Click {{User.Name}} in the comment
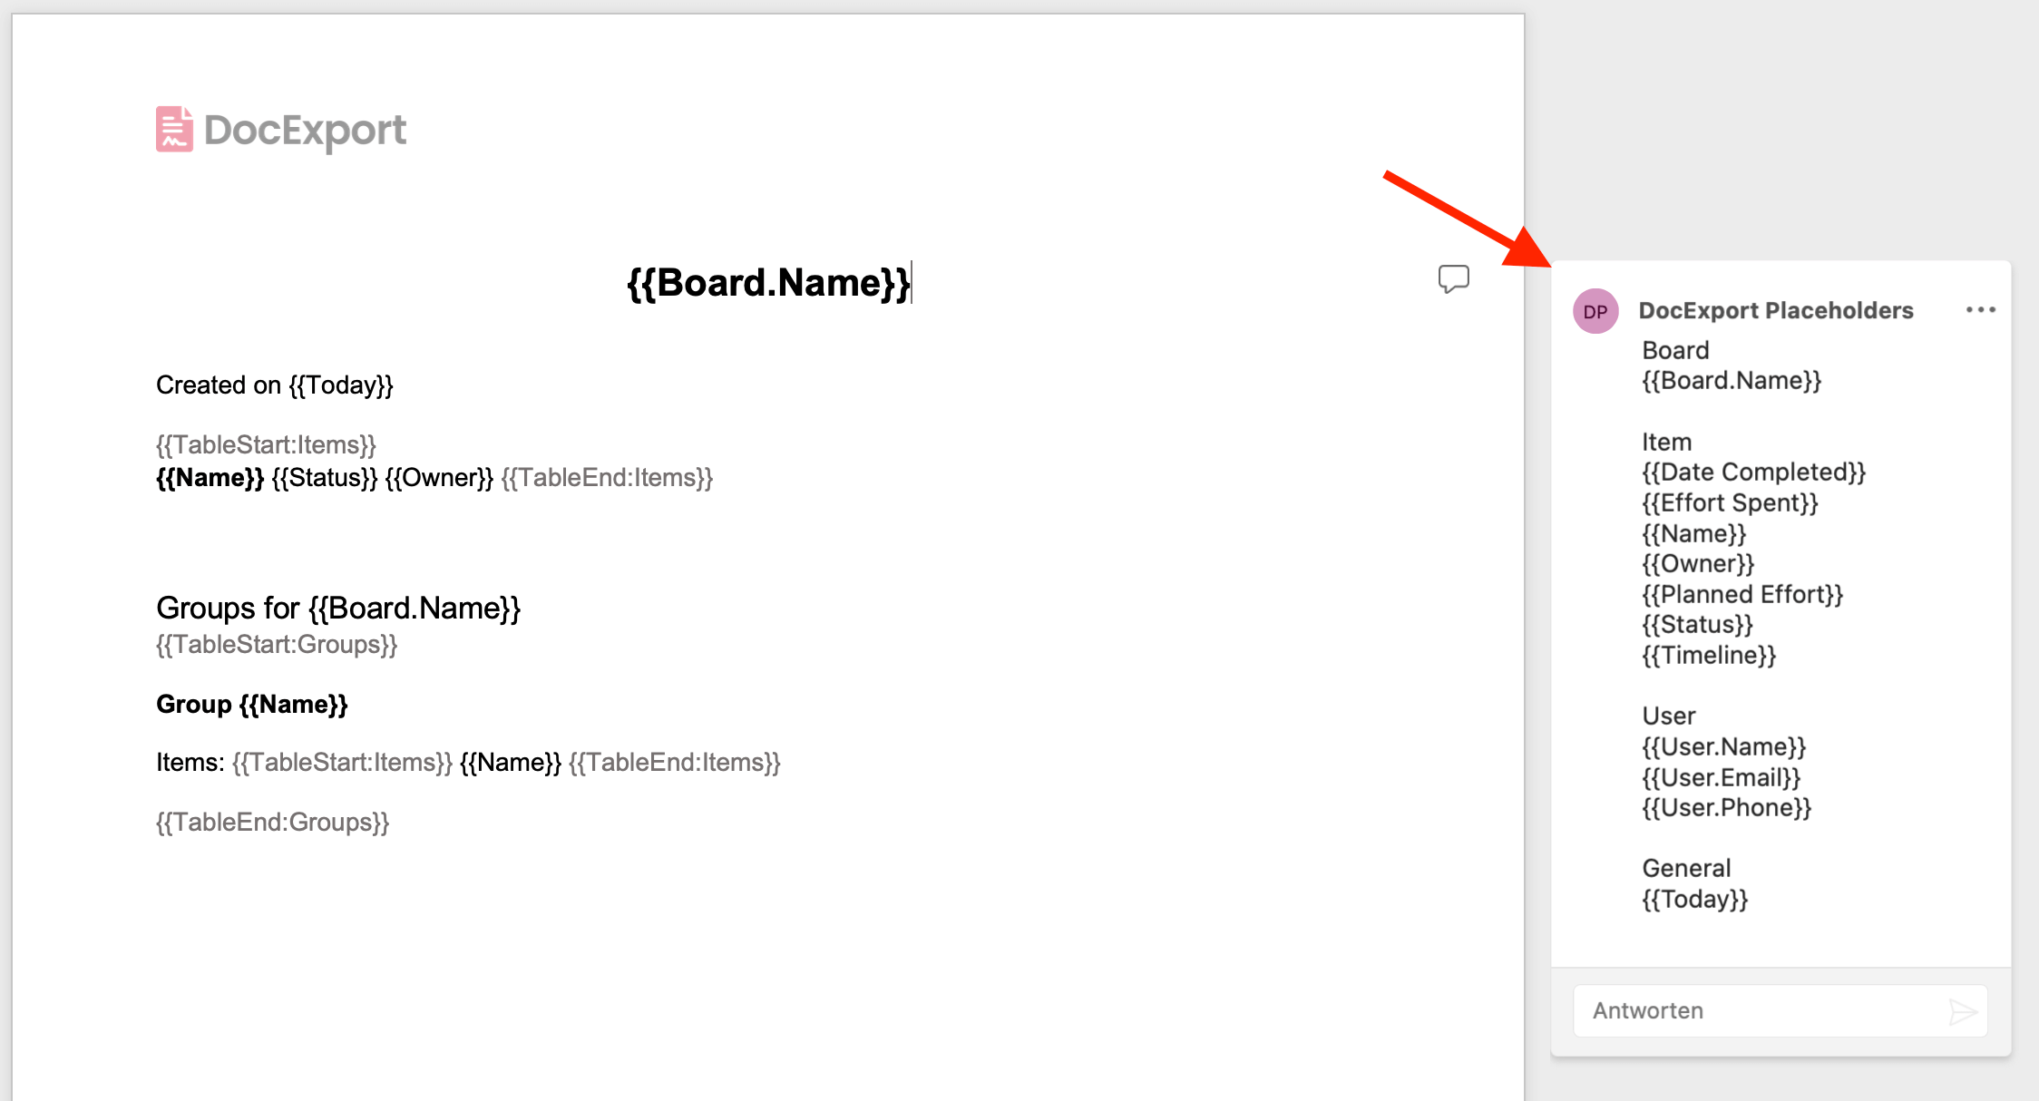The image size is (2039, 1101). point(1724,747)
